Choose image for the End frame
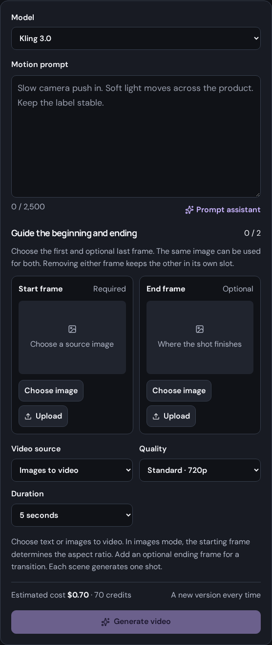 point(179,391)
